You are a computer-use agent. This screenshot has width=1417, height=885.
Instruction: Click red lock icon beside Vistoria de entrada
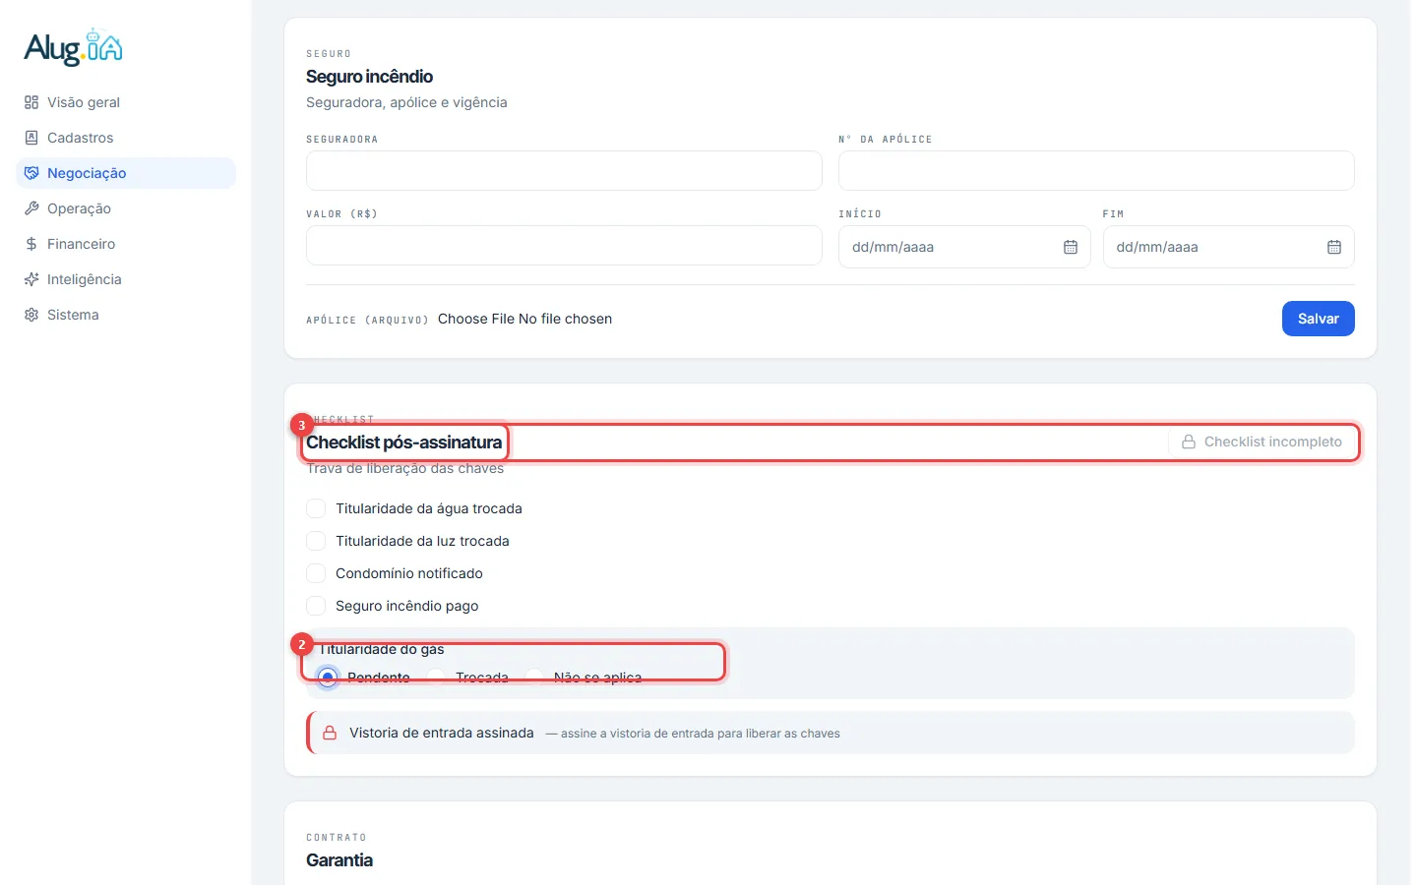[x=330, y=733]
